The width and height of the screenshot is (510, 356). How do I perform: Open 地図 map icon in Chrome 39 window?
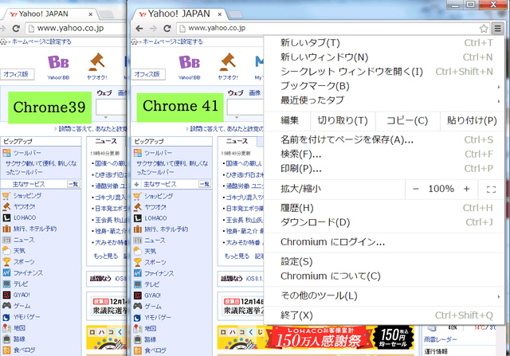pyautogui.click(x=6, y=327)
